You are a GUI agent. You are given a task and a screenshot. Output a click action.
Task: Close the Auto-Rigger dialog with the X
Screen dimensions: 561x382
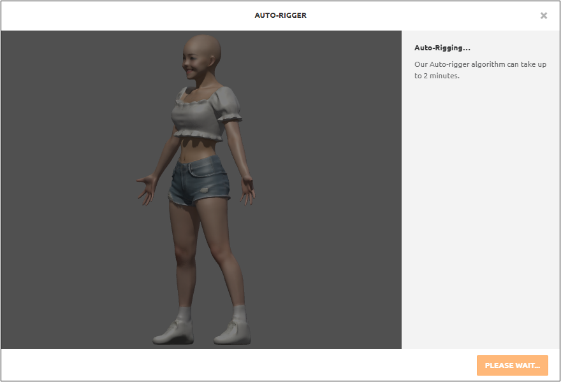tap(543, 16)
